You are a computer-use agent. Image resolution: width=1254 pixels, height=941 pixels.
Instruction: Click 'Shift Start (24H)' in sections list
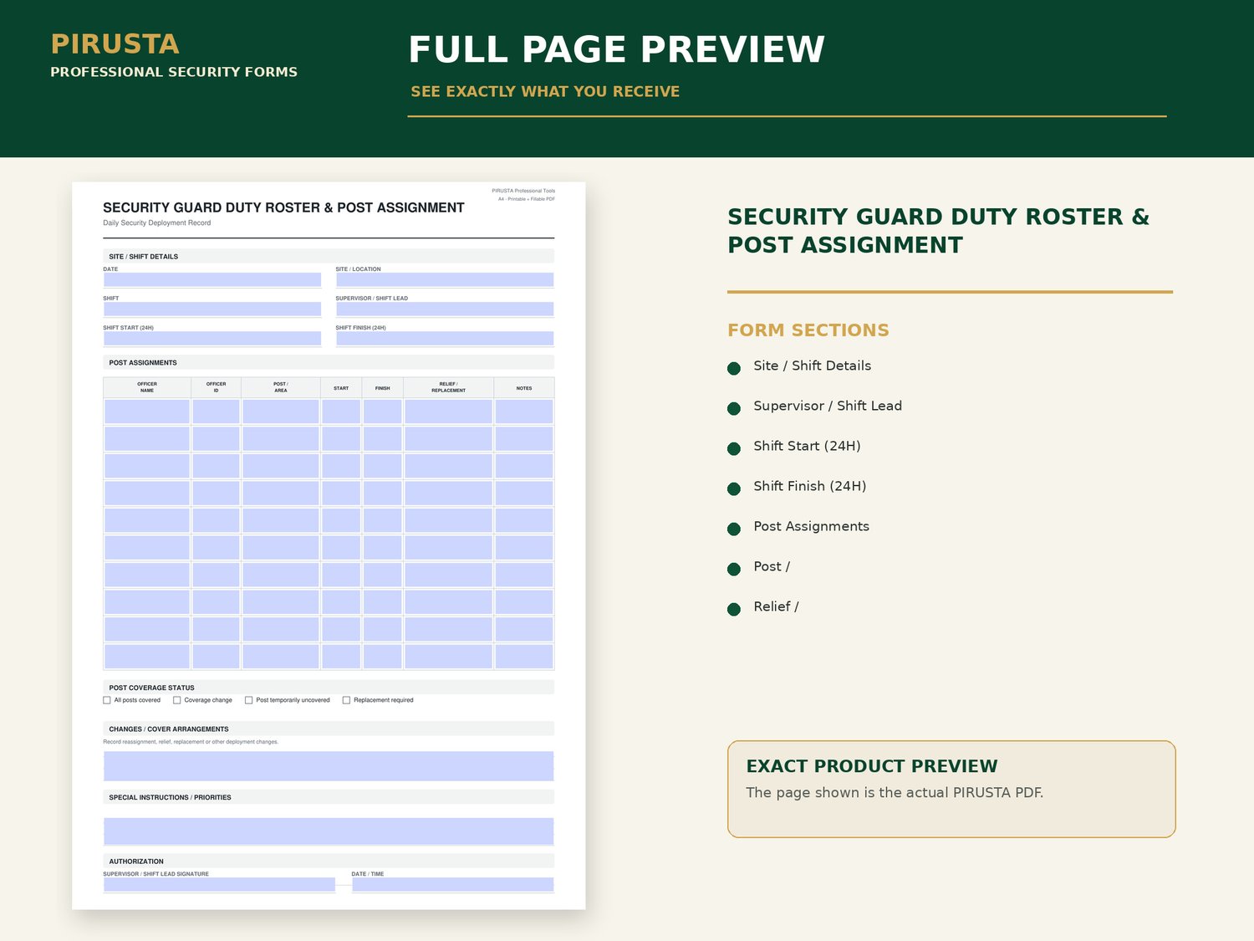click(807, 446)
